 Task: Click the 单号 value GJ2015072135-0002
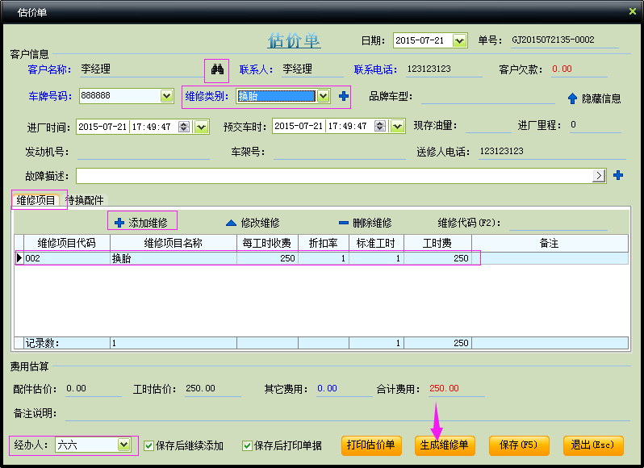(x=553, y=40)
